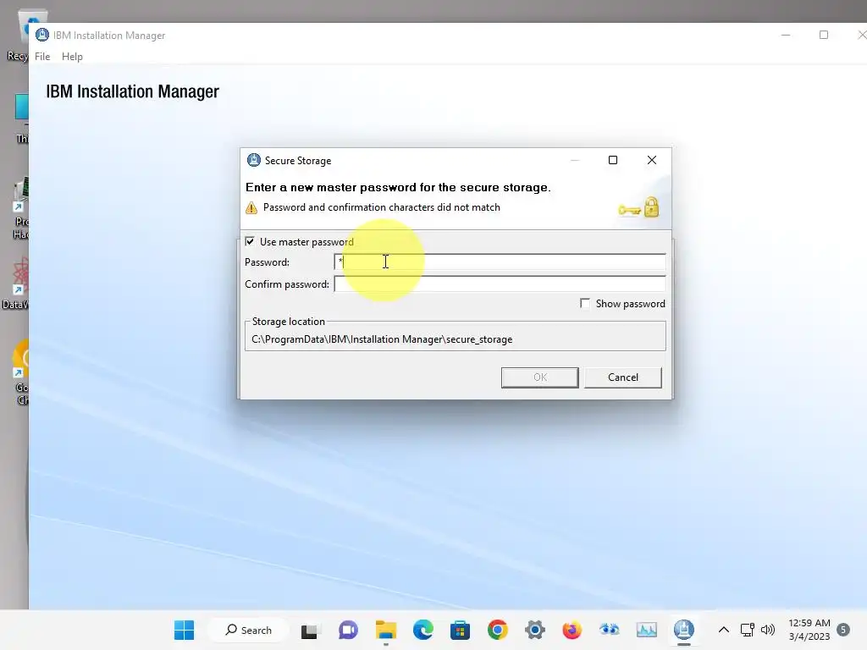Viewport: 867px width, 650px height.
Task: Uncheck the Use master password checkbox
Action: [250, 241]
